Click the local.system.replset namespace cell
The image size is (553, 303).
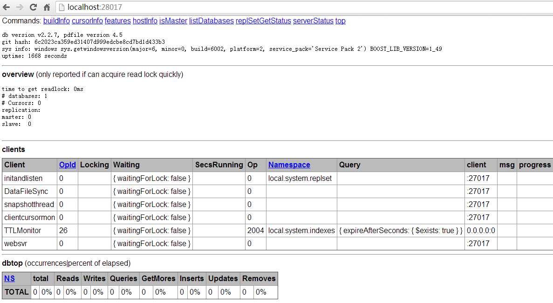point(301,178)
